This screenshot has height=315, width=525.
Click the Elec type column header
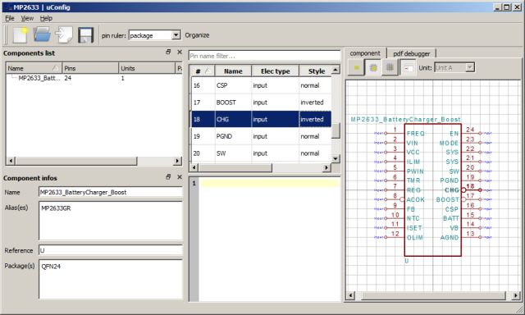[276, 71]
